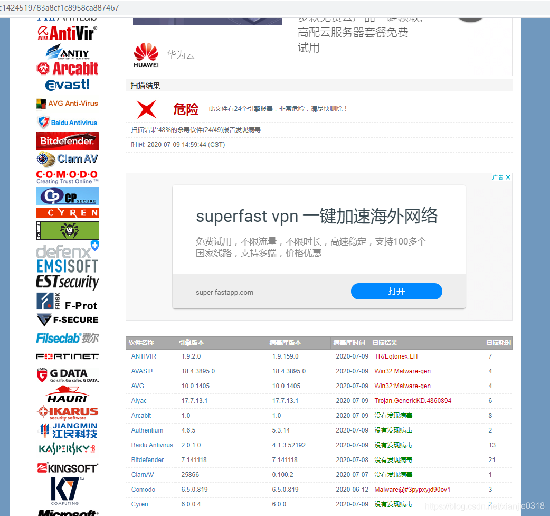
Task: Click the avast! logo
Action: point(68,85)
